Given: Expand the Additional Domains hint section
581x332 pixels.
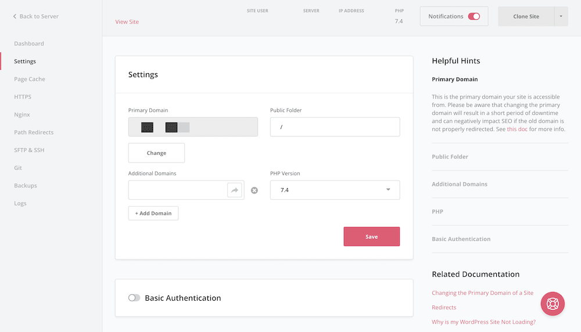Looking at the screenshot, I should tap(460, 184).
